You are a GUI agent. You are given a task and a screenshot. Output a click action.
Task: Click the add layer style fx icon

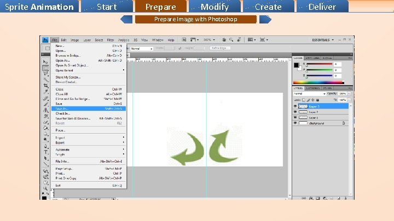click(x=311, y=198)
